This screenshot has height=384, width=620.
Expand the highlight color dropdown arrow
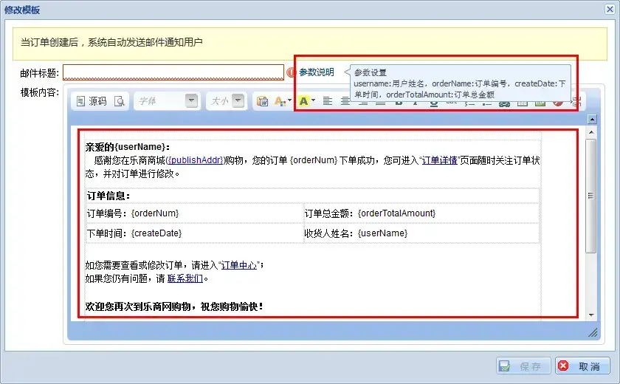tap(313, 100)
